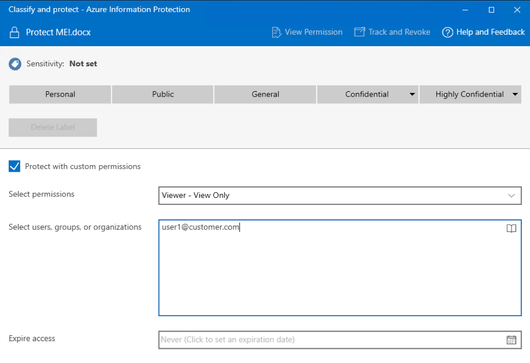Click the lock icon beside Protect ME!.docx

click(14, 33)
